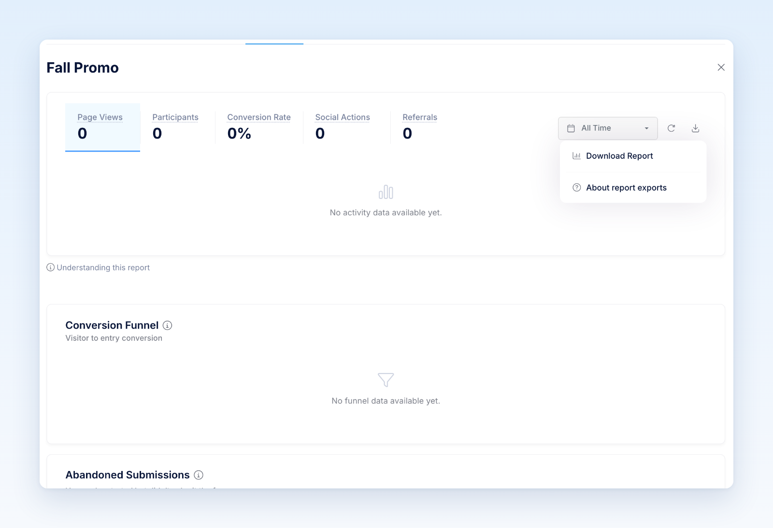773x528 pixels.
Task: Click the Abandoned Submissions heading
Action: tap(128, 475)
